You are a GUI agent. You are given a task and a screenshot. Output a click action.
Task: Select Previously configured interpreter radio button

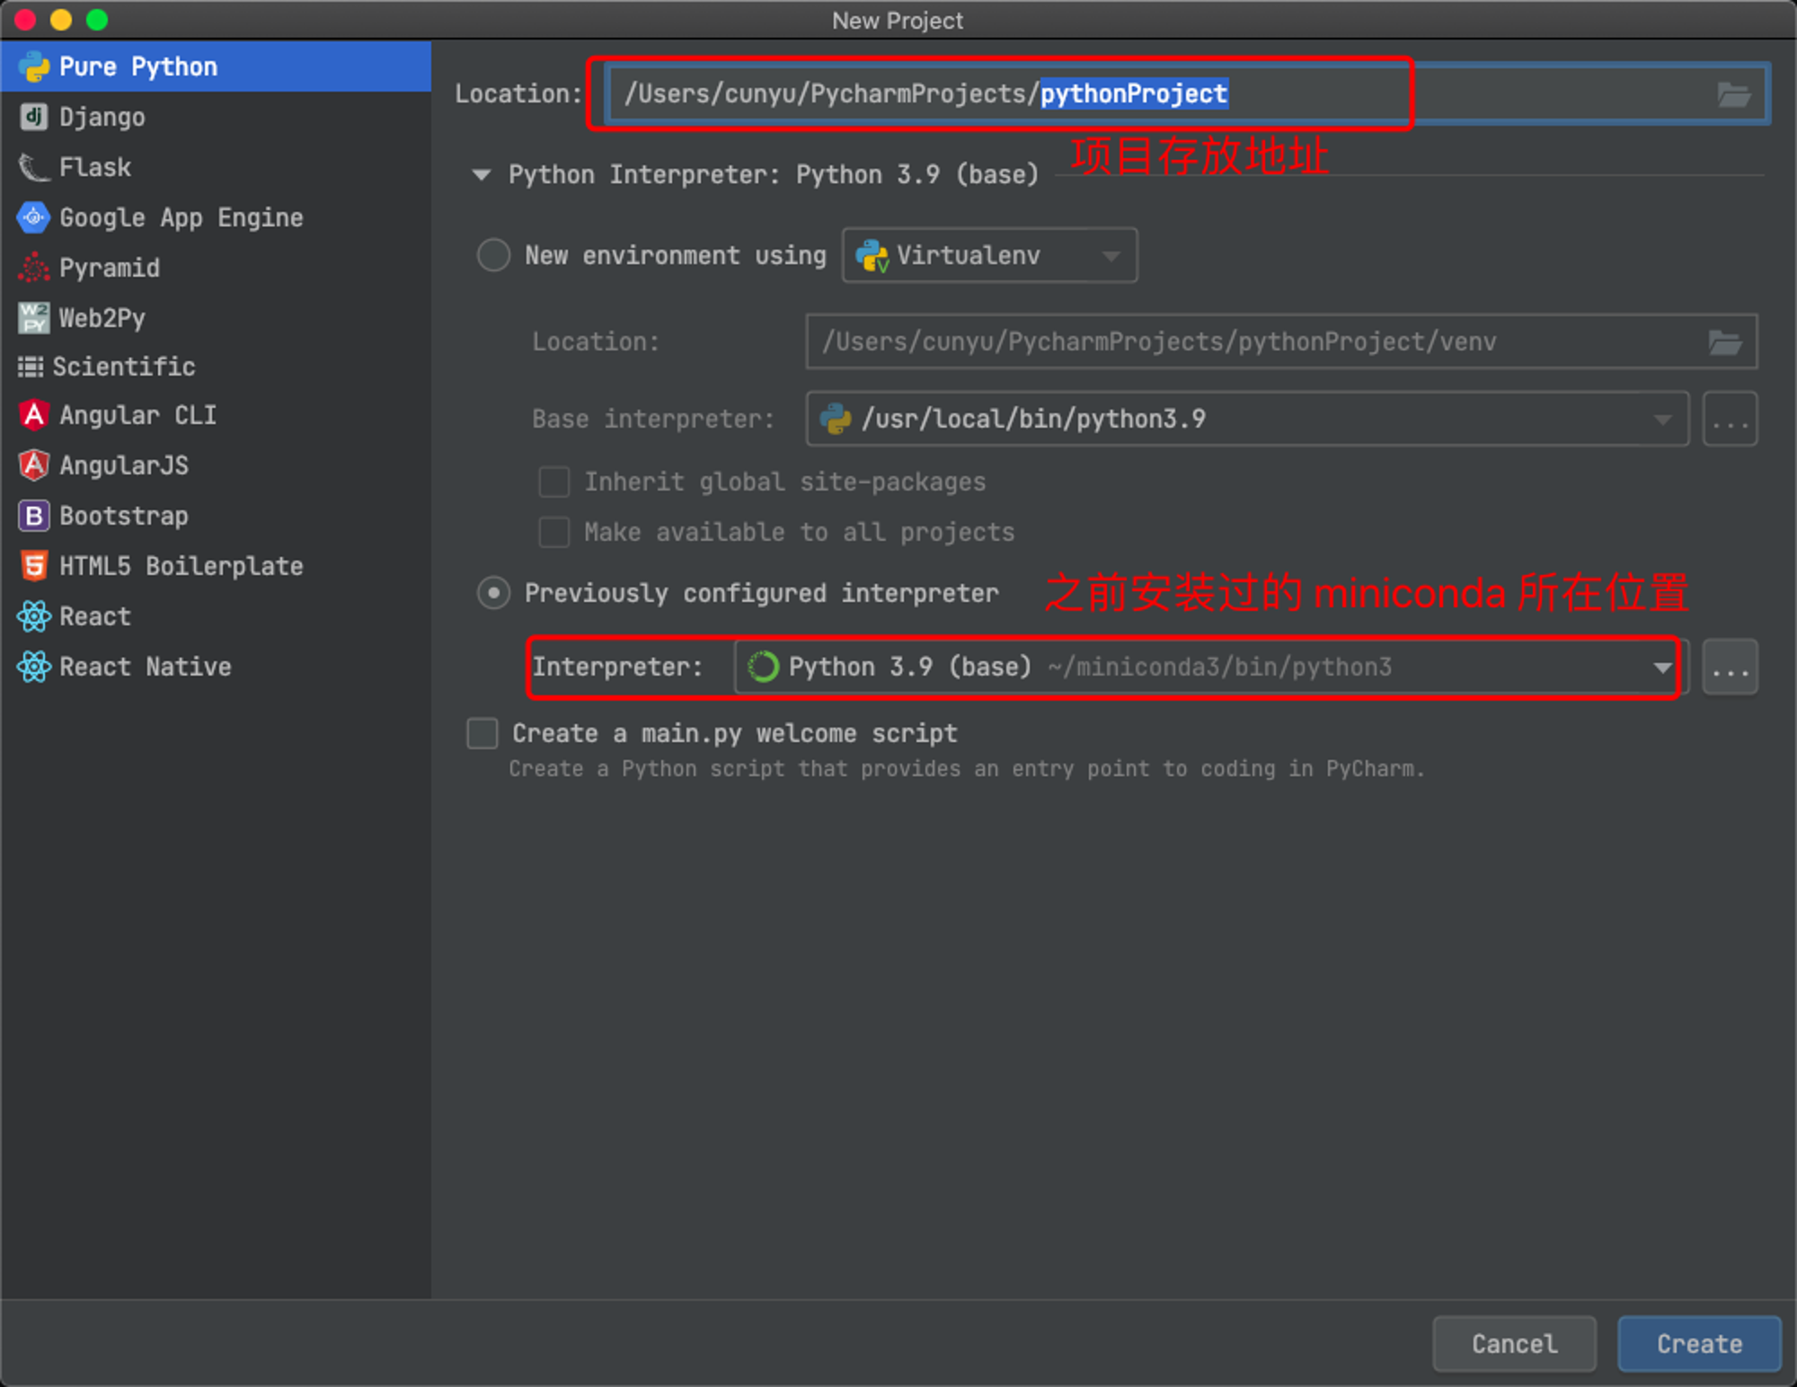pos(493,593)
